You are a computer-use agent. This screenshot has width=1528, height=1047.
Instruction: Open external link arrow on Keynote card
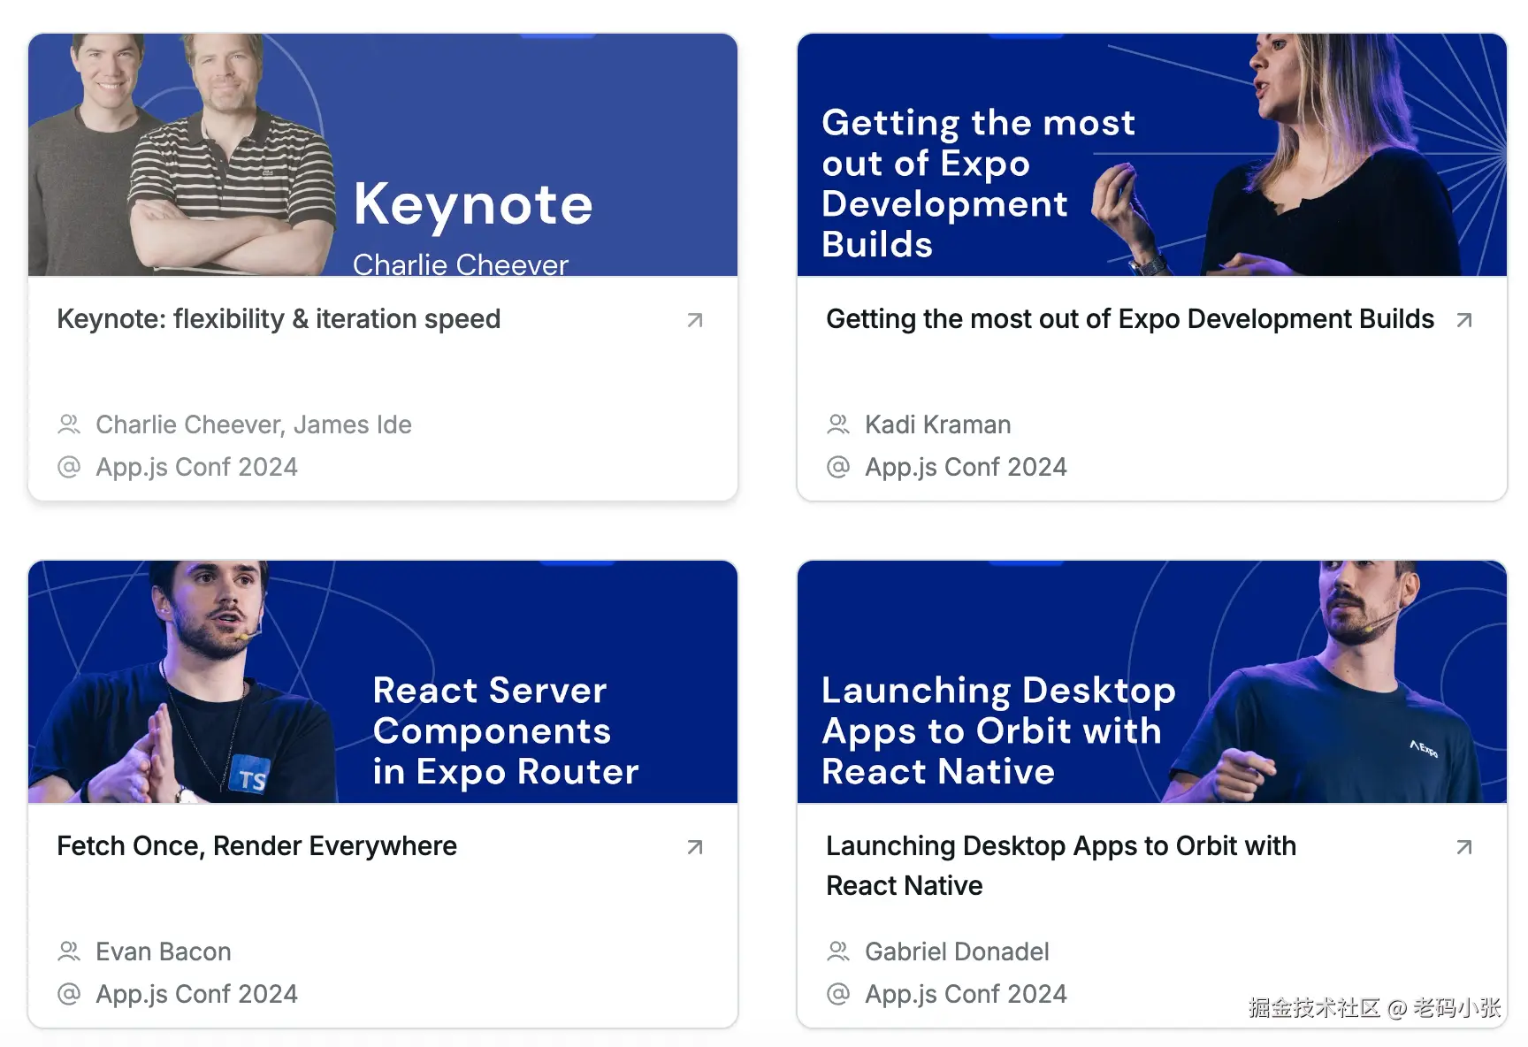coord(695,320)
